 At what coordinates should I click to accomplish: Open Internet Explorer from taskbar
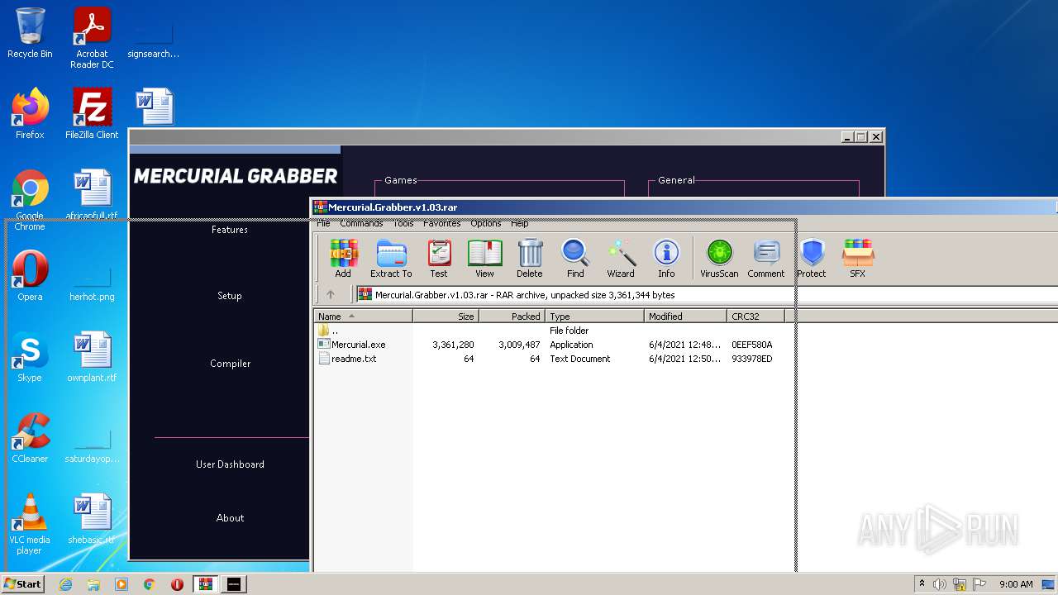(x=65, y=584)
